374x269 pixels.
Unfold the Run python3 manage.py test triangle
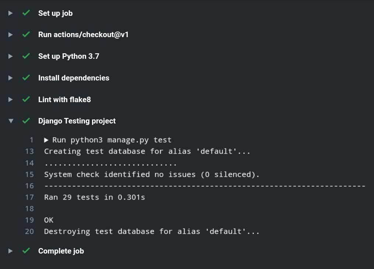pos(46,140)
